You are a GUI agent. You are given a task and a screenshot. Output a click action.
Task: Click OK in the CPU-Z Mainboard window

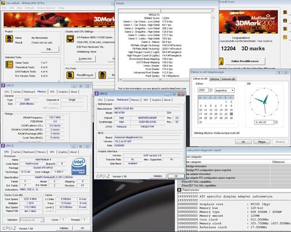176,176
